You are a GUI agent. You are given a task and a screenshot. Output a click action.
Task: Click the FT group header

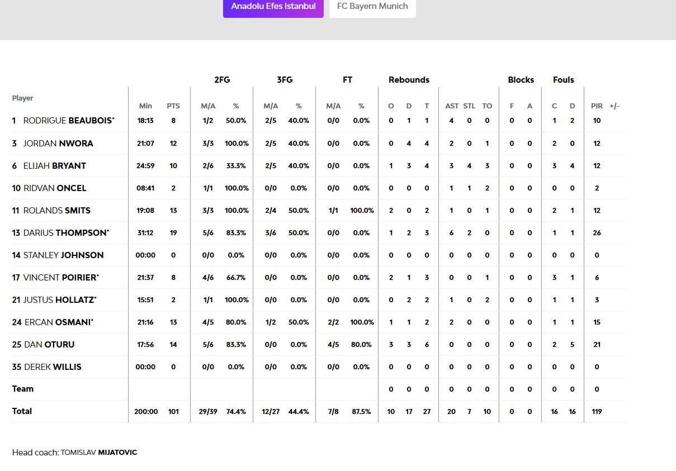[x=347, y=79]
